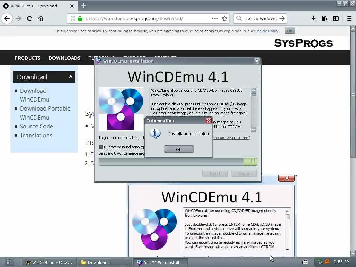Open Download Portable WinCDEmu link
The width and height of the screenshot is (356, 267).
pyautogui.click(x=45, y=113)
